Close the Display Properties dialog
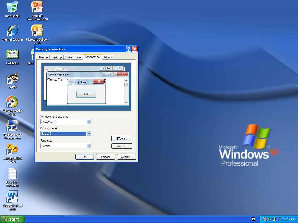This screenshot has height=223, width=298. [135, 49]
